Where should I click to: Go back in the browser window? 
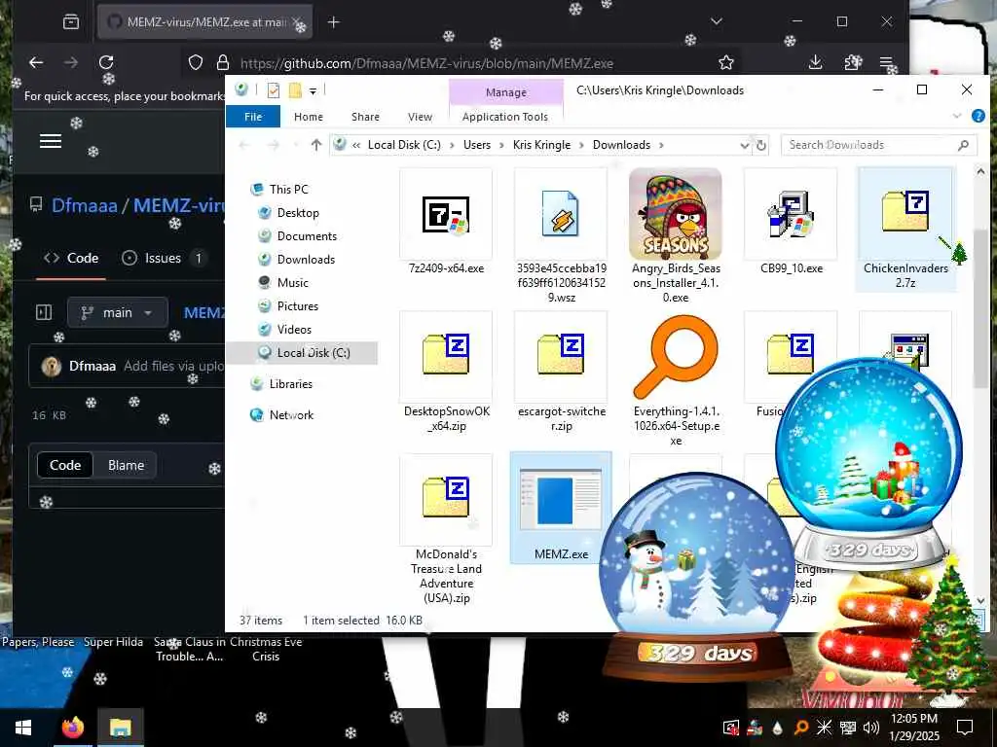tap(36, 62)
